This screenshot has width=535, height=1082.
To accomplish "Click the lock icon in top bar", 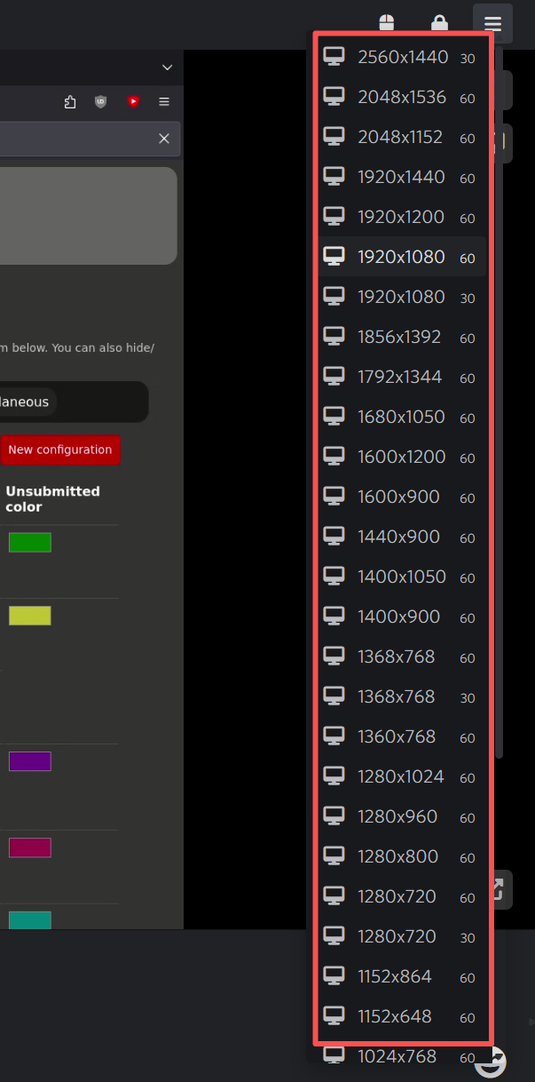I will (x=438, y=23).
